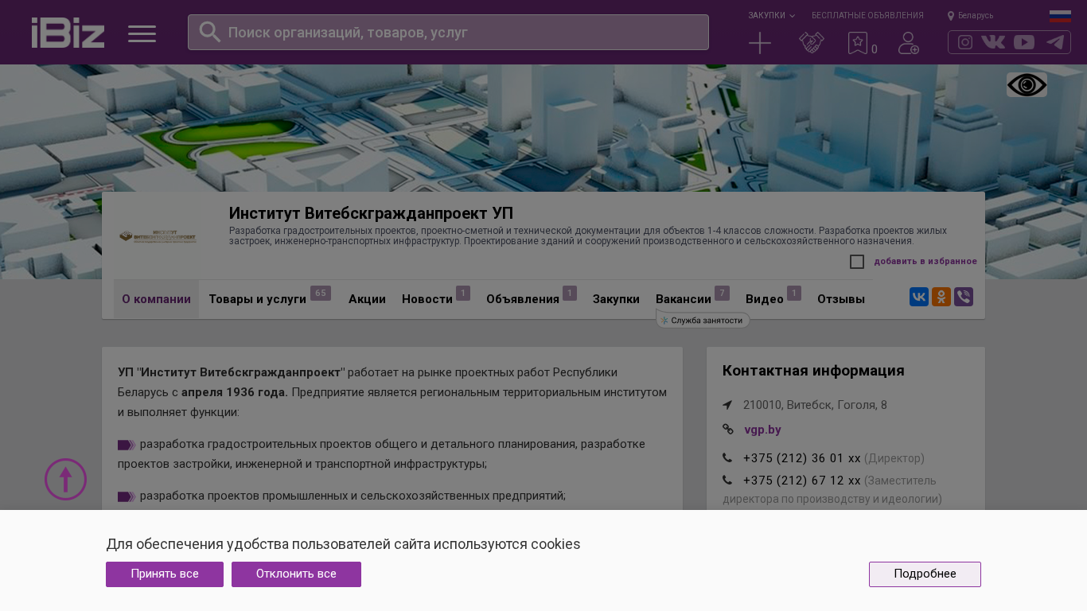Click the company logo thumbnail

coord(158,236)
